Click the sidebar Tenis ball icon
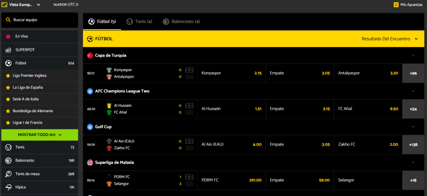Viewport: 427px width, 196px height. 8,147
